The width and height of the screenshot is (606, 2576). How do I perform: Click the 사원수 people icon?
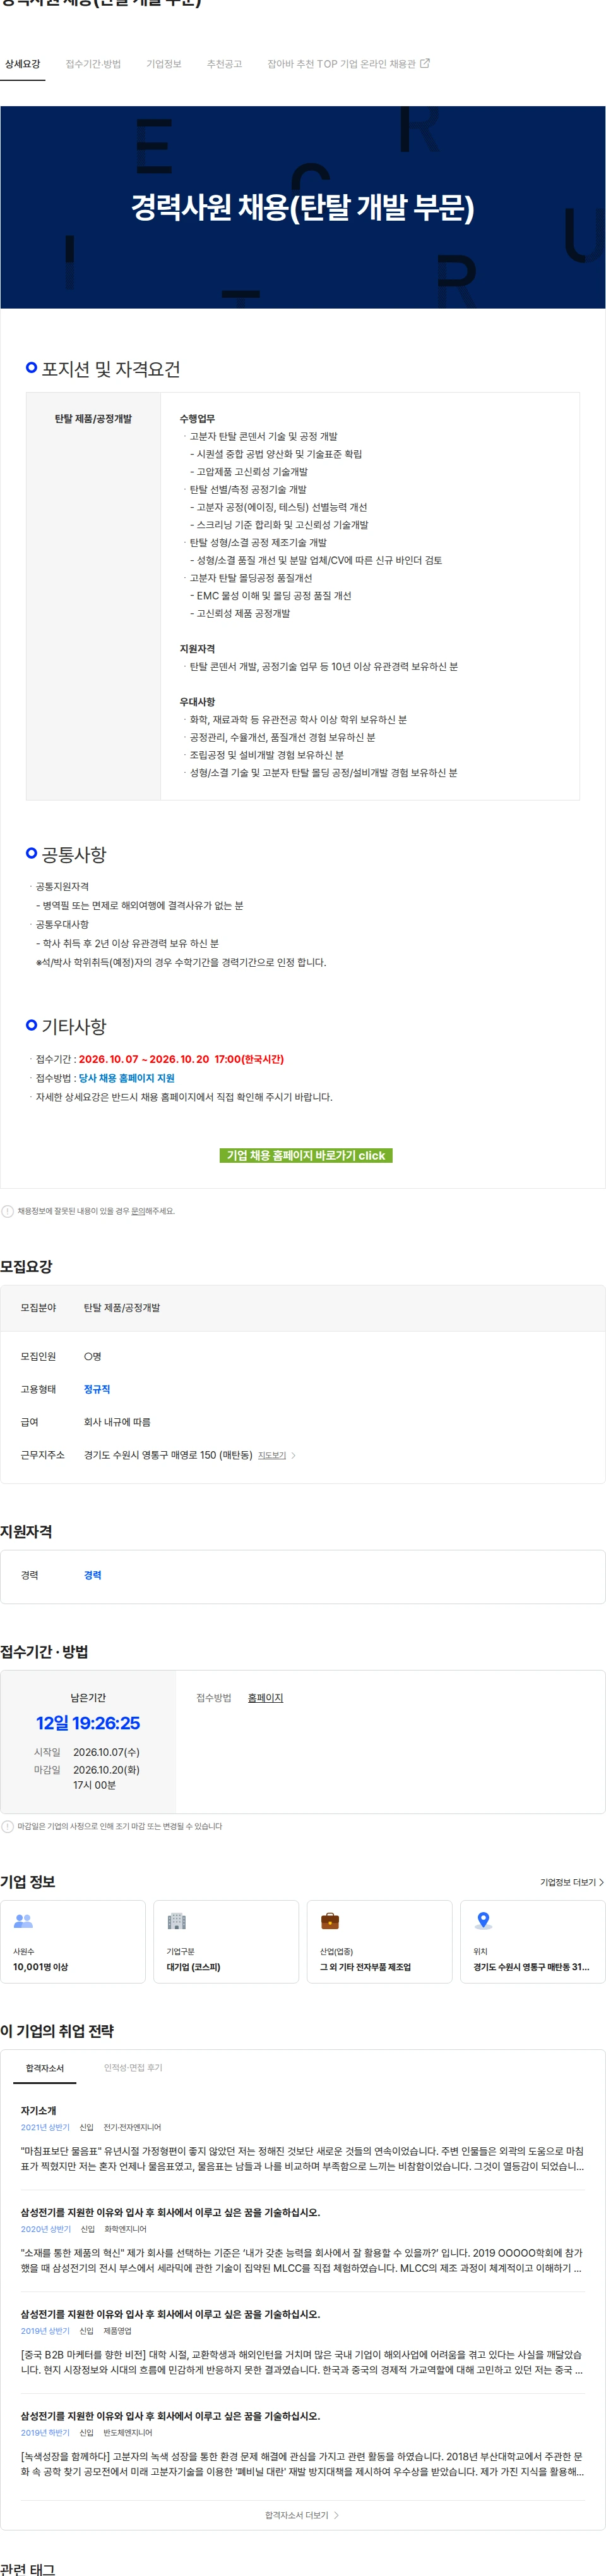click(x=23, y=1921)
